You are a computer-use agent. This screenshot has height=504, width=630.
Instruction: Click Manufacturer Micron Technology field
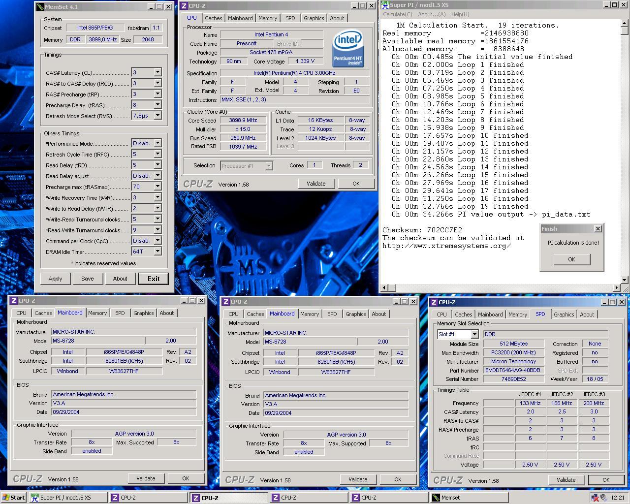click(513, 361)
